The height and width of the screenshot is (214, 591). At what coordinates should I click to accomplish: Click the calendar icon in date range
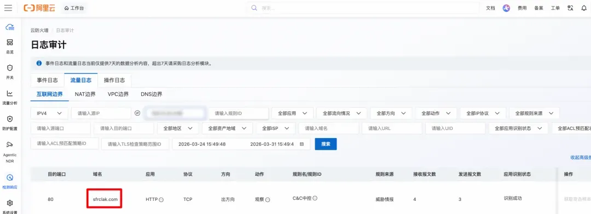302,144
